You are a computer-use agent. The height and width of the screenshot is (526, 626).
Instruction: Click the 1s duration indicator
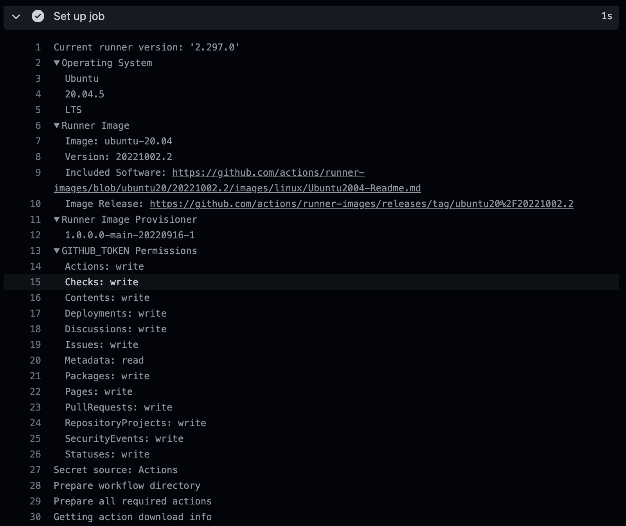tap(607, 16)
